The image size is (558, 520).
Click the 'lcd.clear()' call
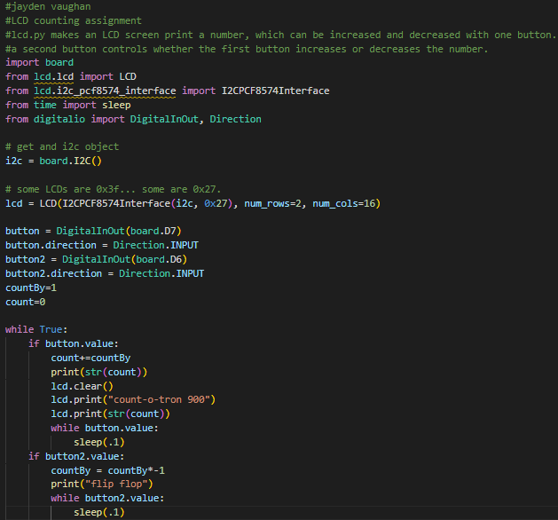tap(82, 387)
